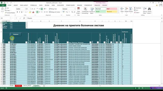Click the Save icon in Quick Access Toolbar
This screenshot has width=163, height=91.
(5, 3)
